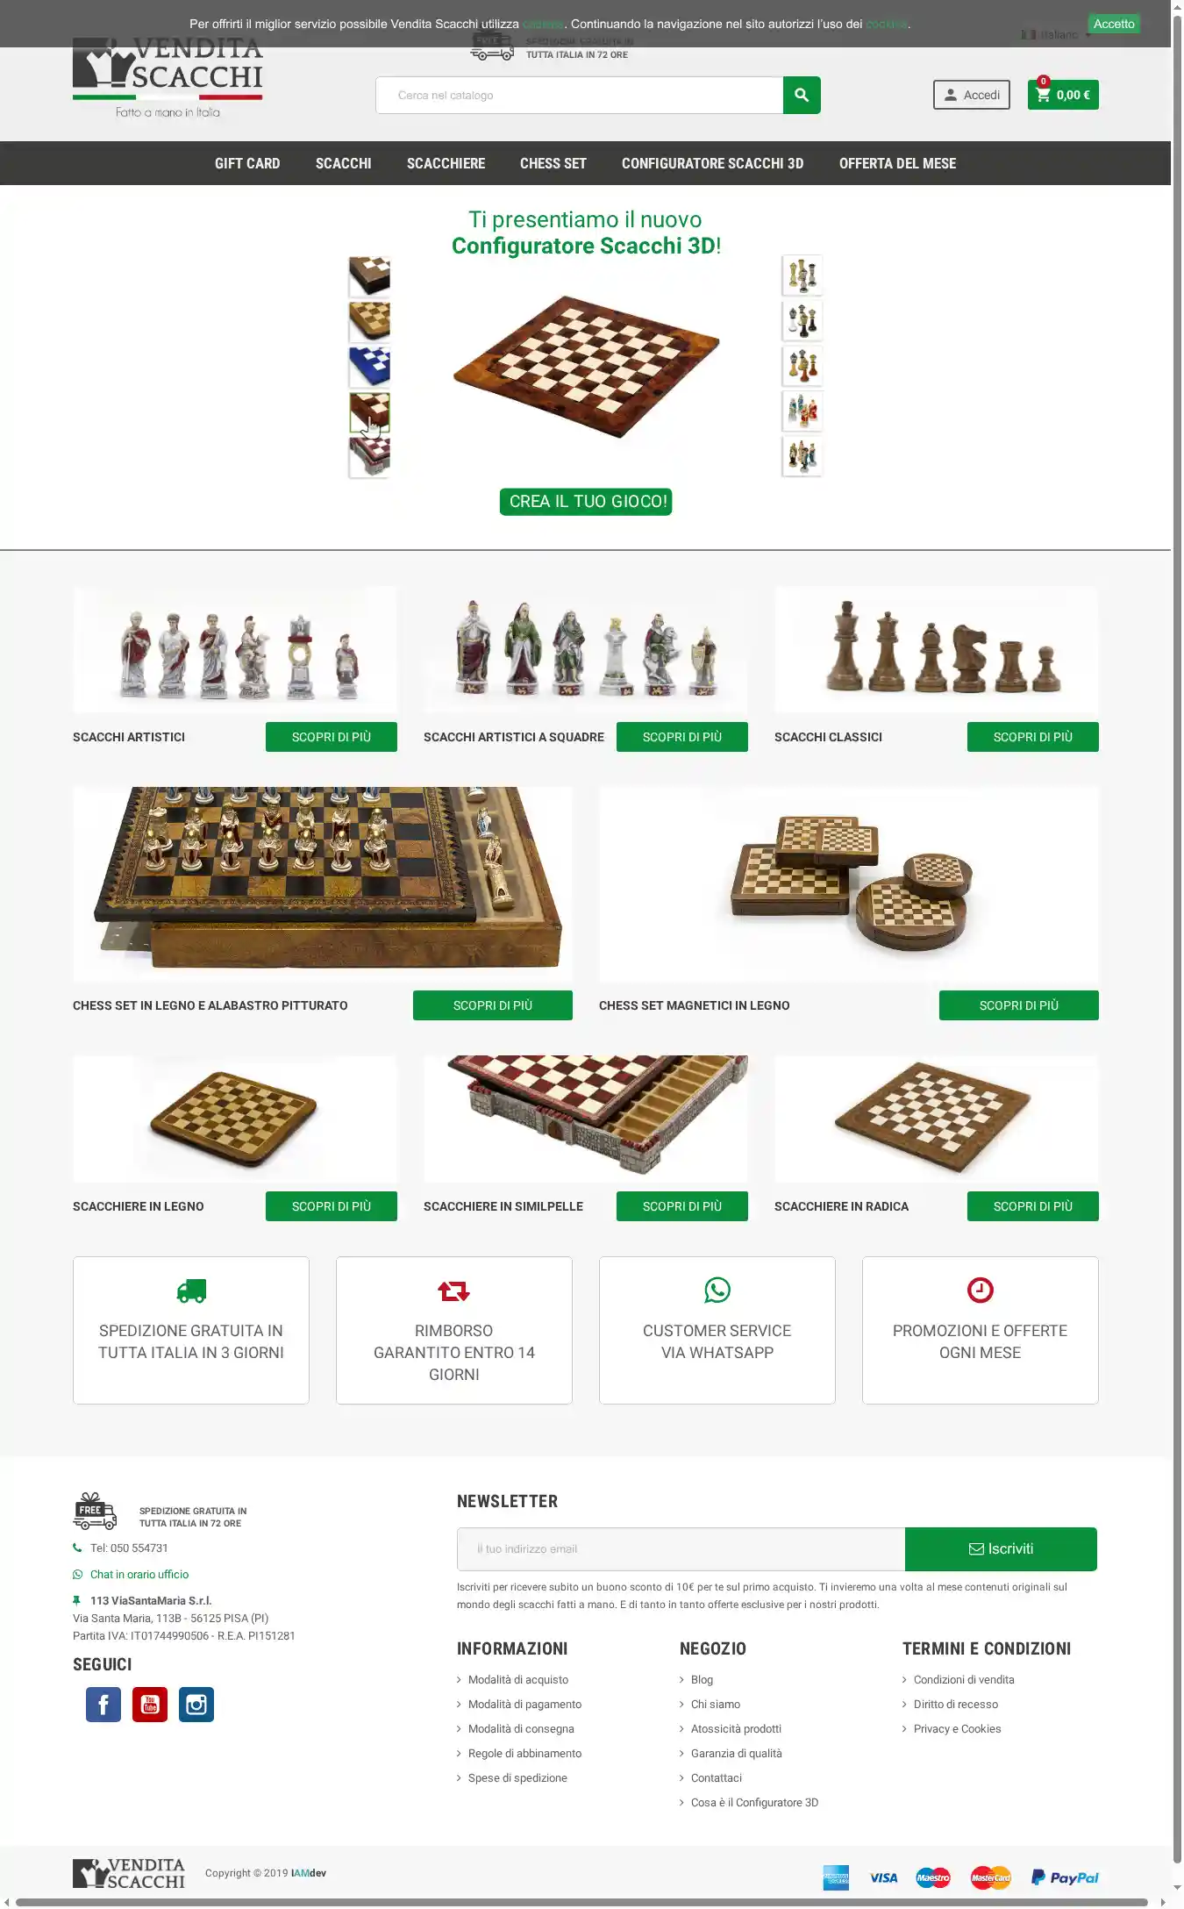Click the red clock promotions icon
1184x1909 pixels.
pyautogui.click(x=981, y=1290)
